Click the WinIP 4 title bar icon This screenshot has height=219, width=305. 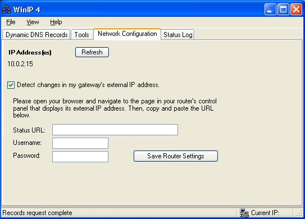click(6, 9)
